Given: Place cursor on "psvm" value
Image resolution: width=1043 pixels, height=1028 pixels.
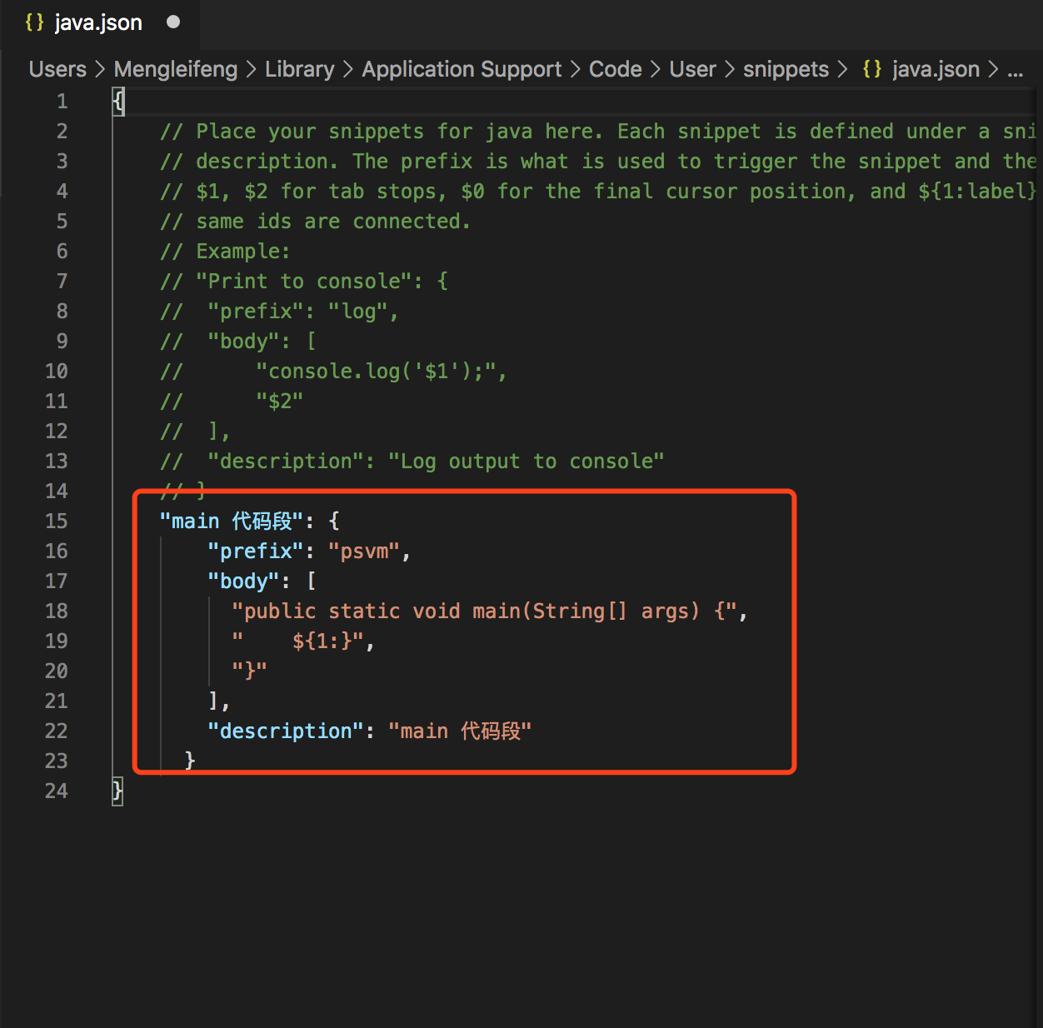Looking at the screenshot, I should tap(364, 551).
